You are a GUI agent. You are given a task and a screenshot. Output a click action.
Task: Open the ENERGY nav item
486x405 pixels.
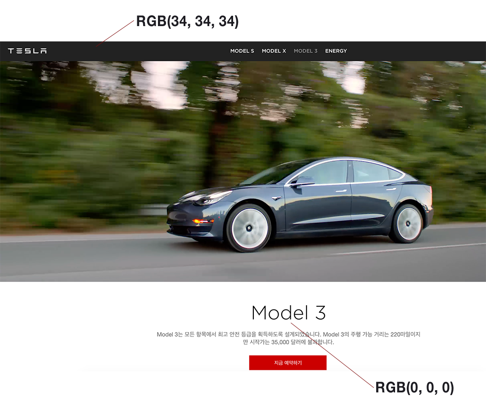(336, 51)
